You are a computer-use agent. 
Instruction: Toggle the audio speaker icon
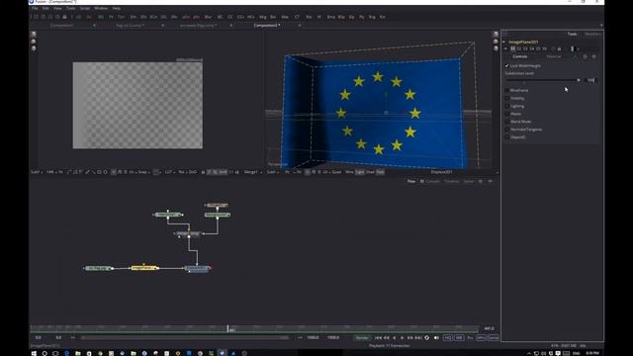pyautogui.click(x=436, y=338)
